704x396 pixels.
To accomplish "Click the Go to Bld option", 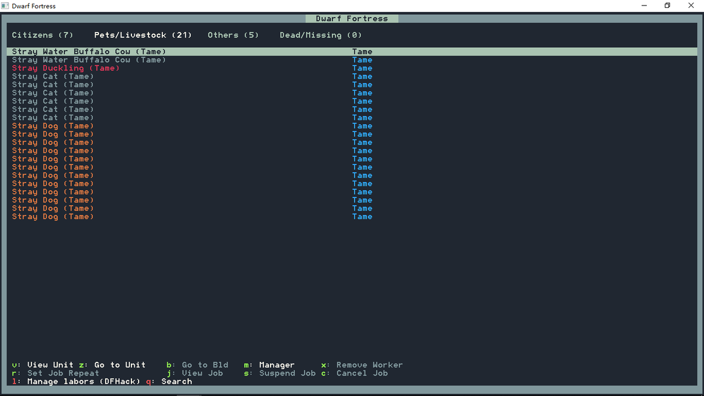I will click(197, 365).
